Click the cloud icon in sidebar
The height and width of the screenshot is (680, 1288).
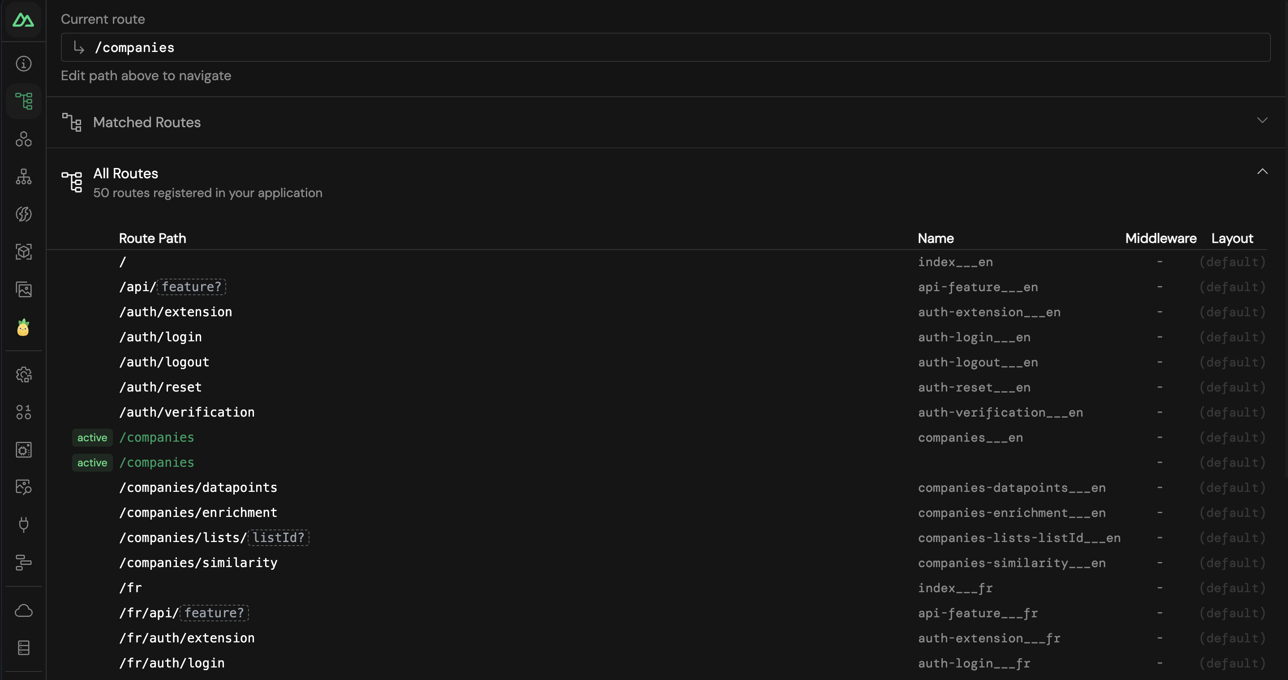23,610
